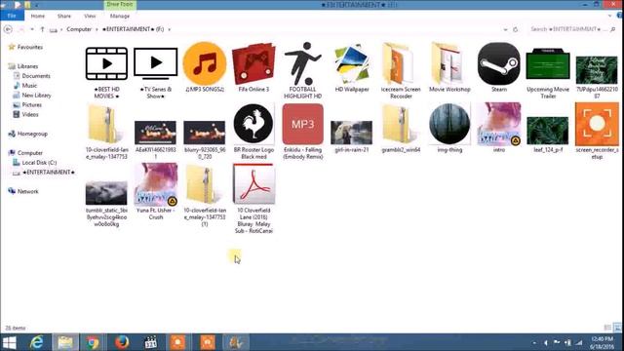Open the Windows Start button
This screenshot has width=624, height=351.
(10, 342)
